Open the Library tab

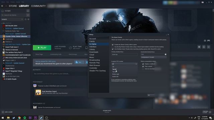24,6
